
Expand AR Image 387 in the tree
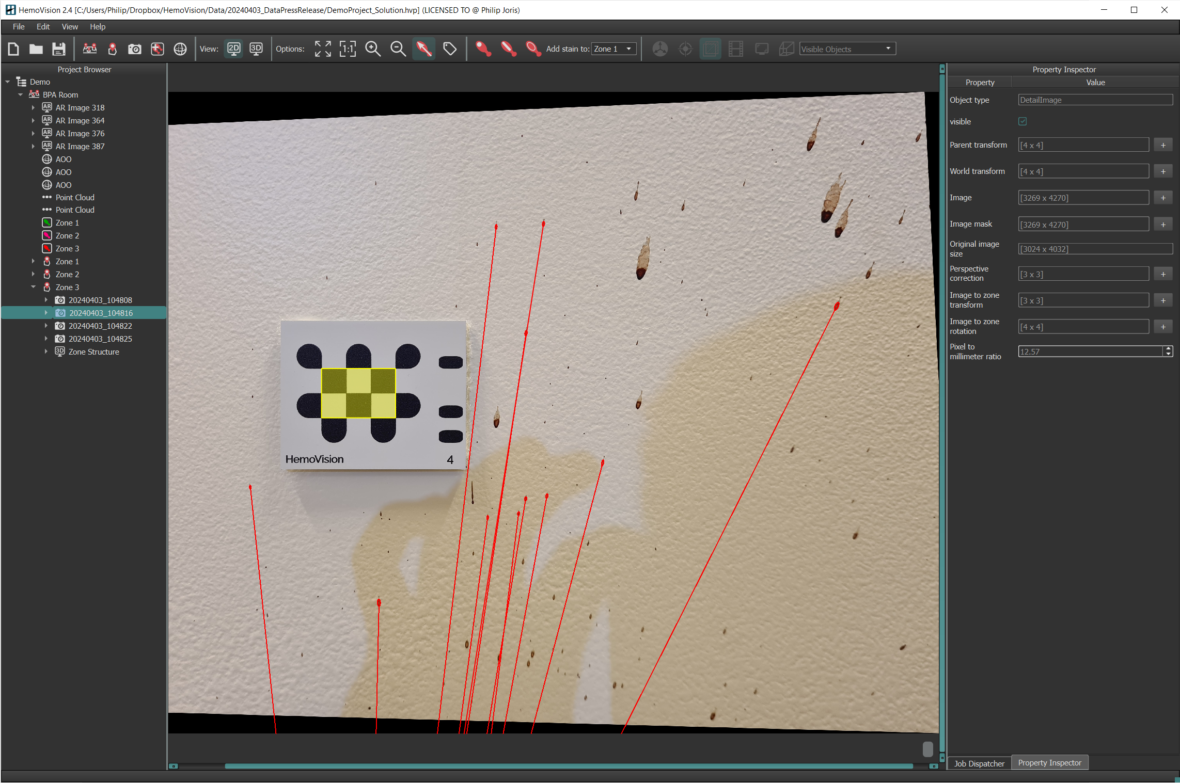(33, 147)
